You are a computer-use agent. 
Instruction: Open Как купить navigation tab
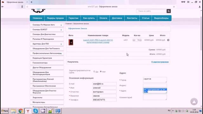point(89,18)
